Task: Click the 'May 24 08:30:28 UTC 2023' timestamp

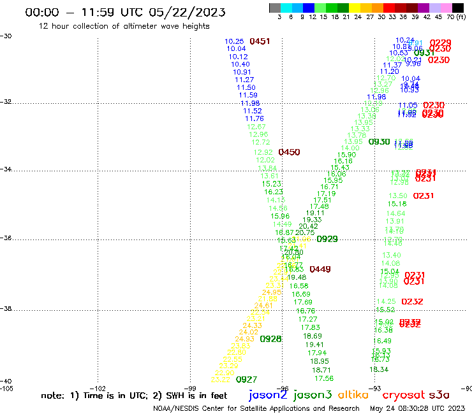Action: click(417, 408)
